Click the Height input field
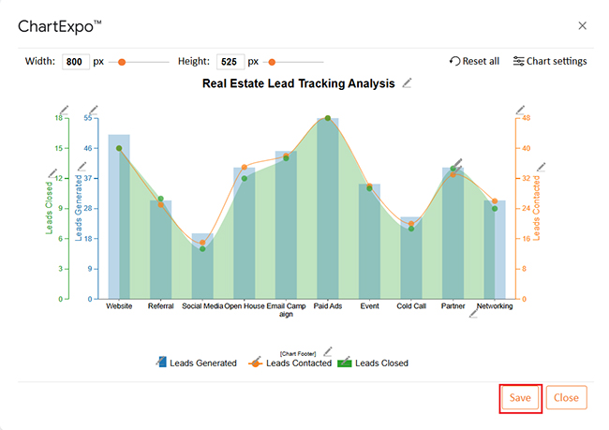 tap(230, 62)
